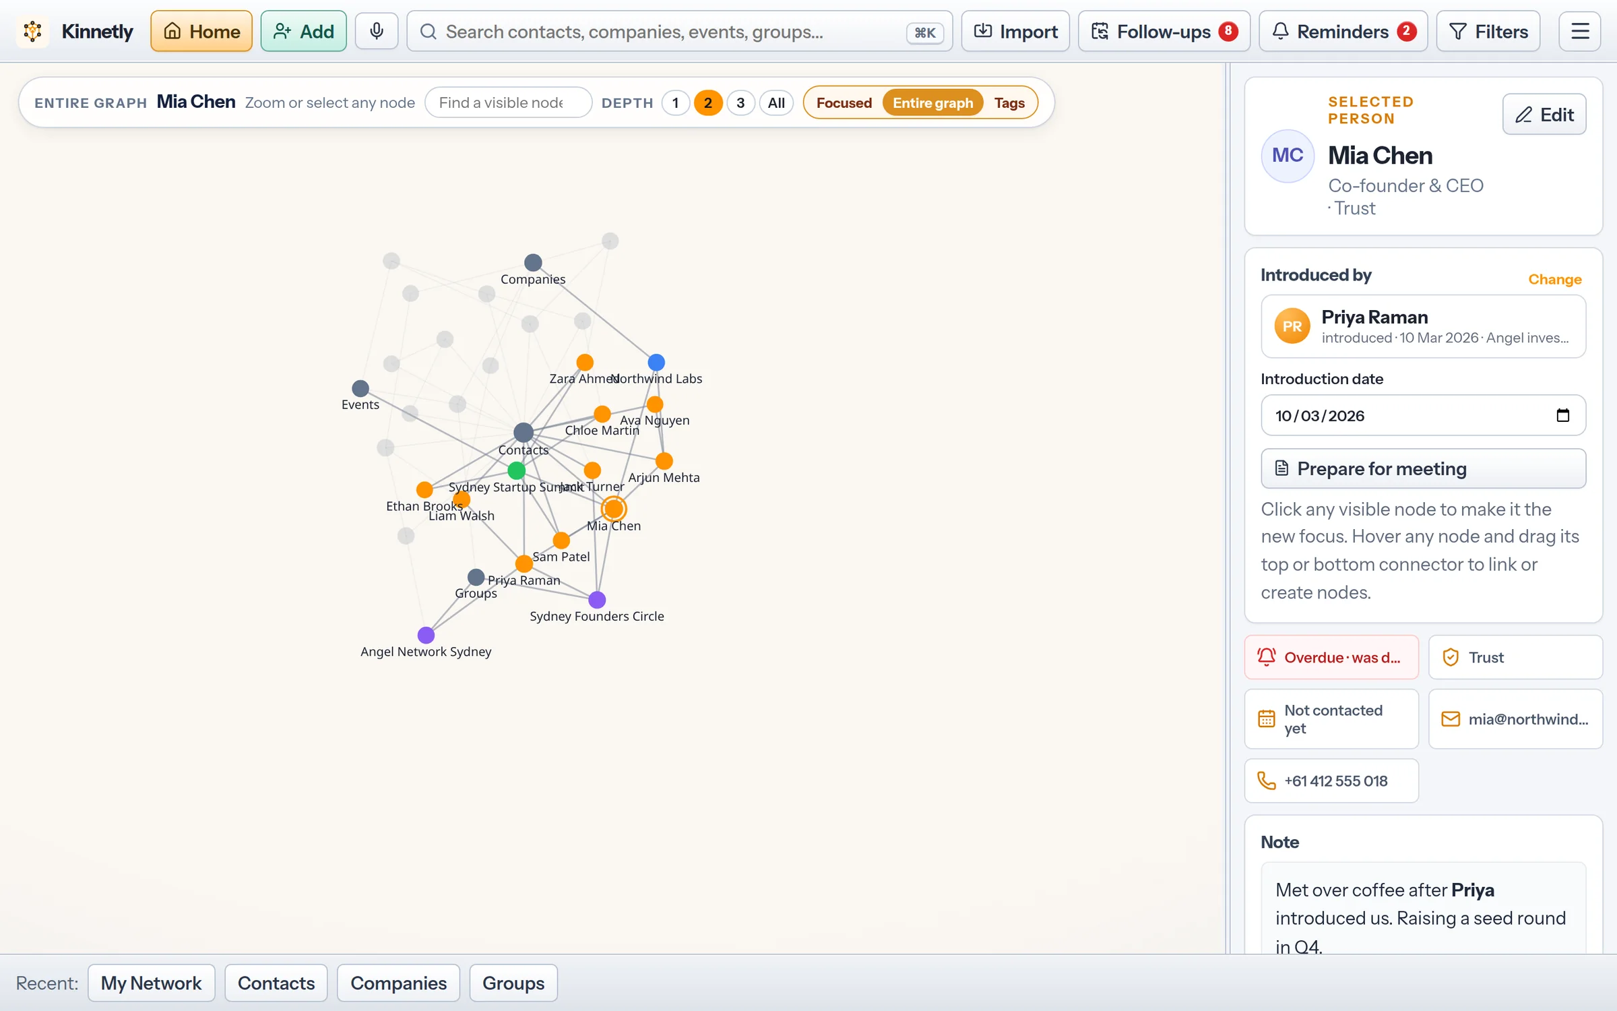Select the Priya Raman graph node
The image size is (1617, 1011).
pyautogui.click(x=524, y=563)
